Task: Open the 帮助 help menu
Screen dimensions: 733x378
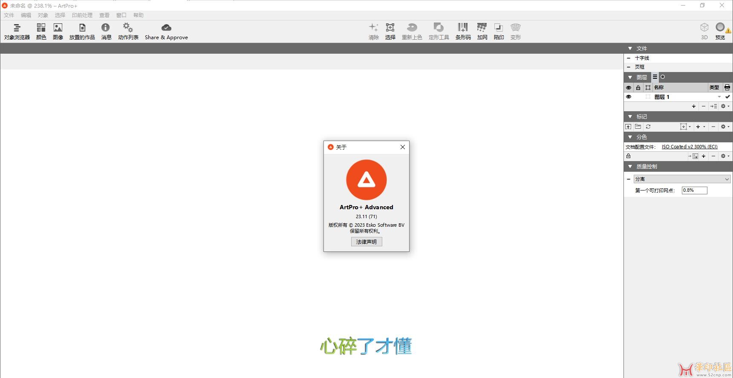Action: pos(139,15)
